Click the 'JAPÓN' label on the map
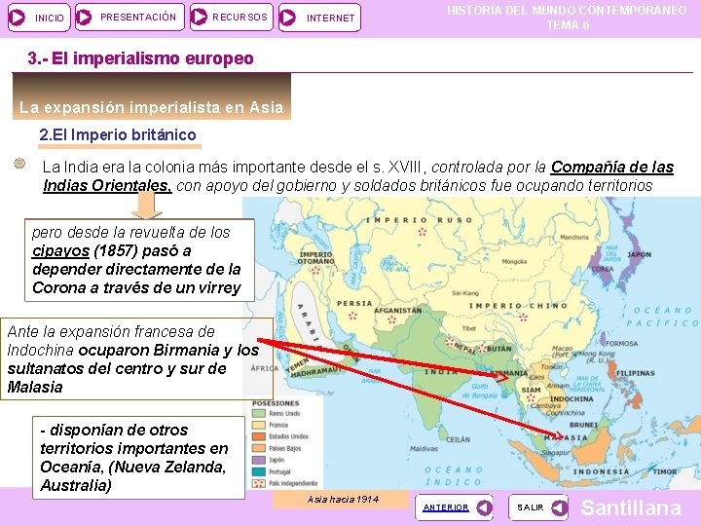The image size is (701, 526). click(x=640, y=254)
